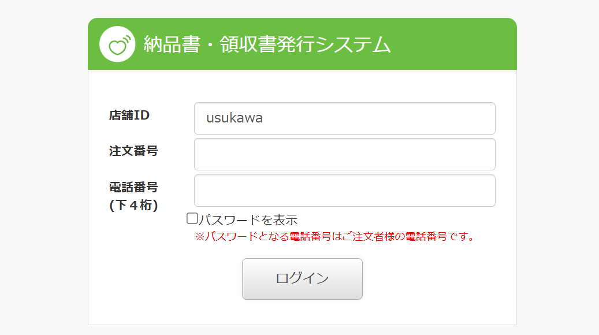599x335 pixels.
Task: Place cursor on the usukawa text
Action: coord(235,118)
